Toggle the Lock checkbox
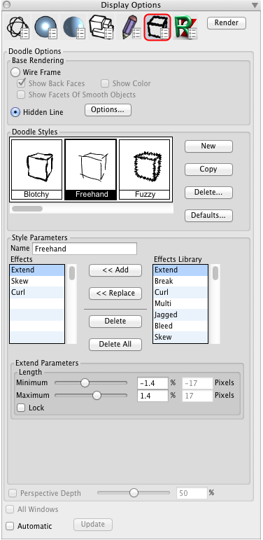263x540 pixels. click(21, 408)
